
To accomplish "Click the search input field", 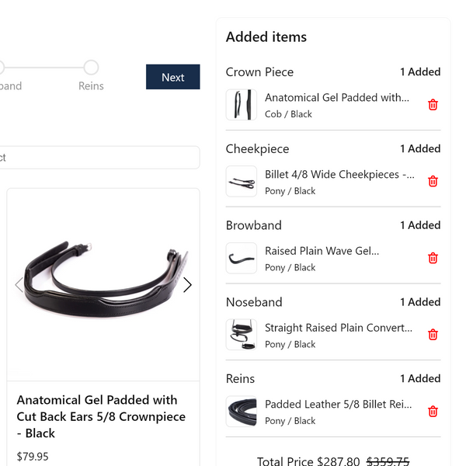I will pos(101,158).
